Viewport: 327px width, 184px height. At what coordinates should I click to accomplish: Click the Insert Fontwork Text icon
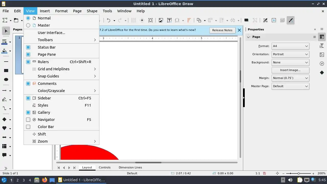pos(189,20)
